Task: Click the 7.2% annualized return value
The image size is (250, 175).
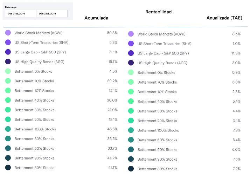Action: point(237,169)
